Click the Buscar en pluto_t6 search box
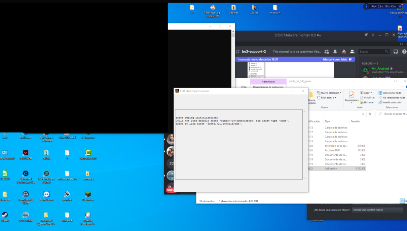Viewport: 407px width, 231px height. point(392,114)
